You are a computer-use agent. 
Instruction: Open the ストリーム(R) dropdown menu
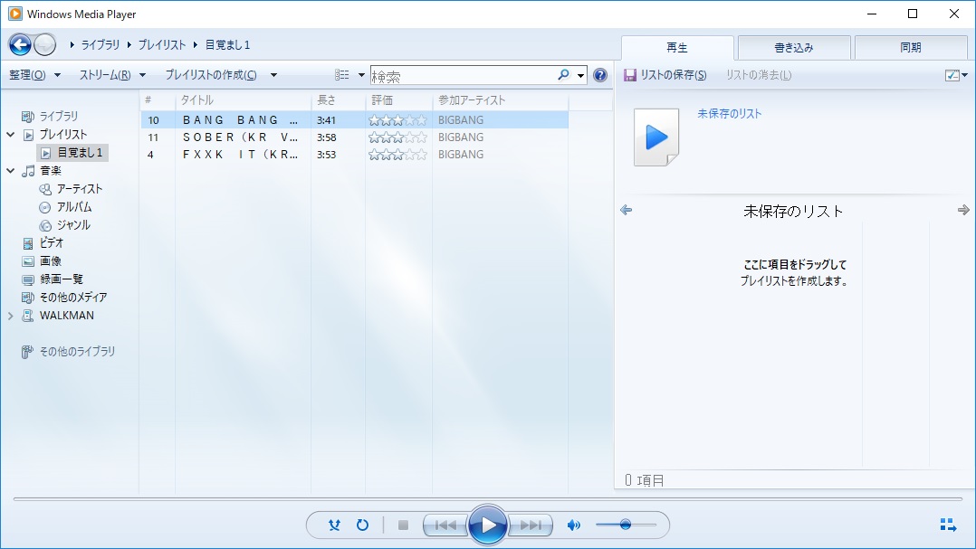[x=112, y=75]
